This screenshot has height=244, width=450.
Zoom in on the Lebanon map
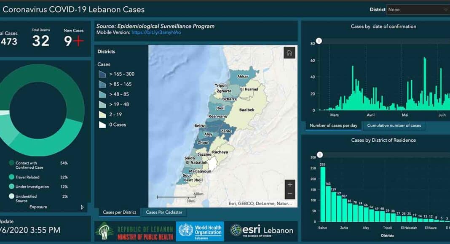click(x=289, y=185)
